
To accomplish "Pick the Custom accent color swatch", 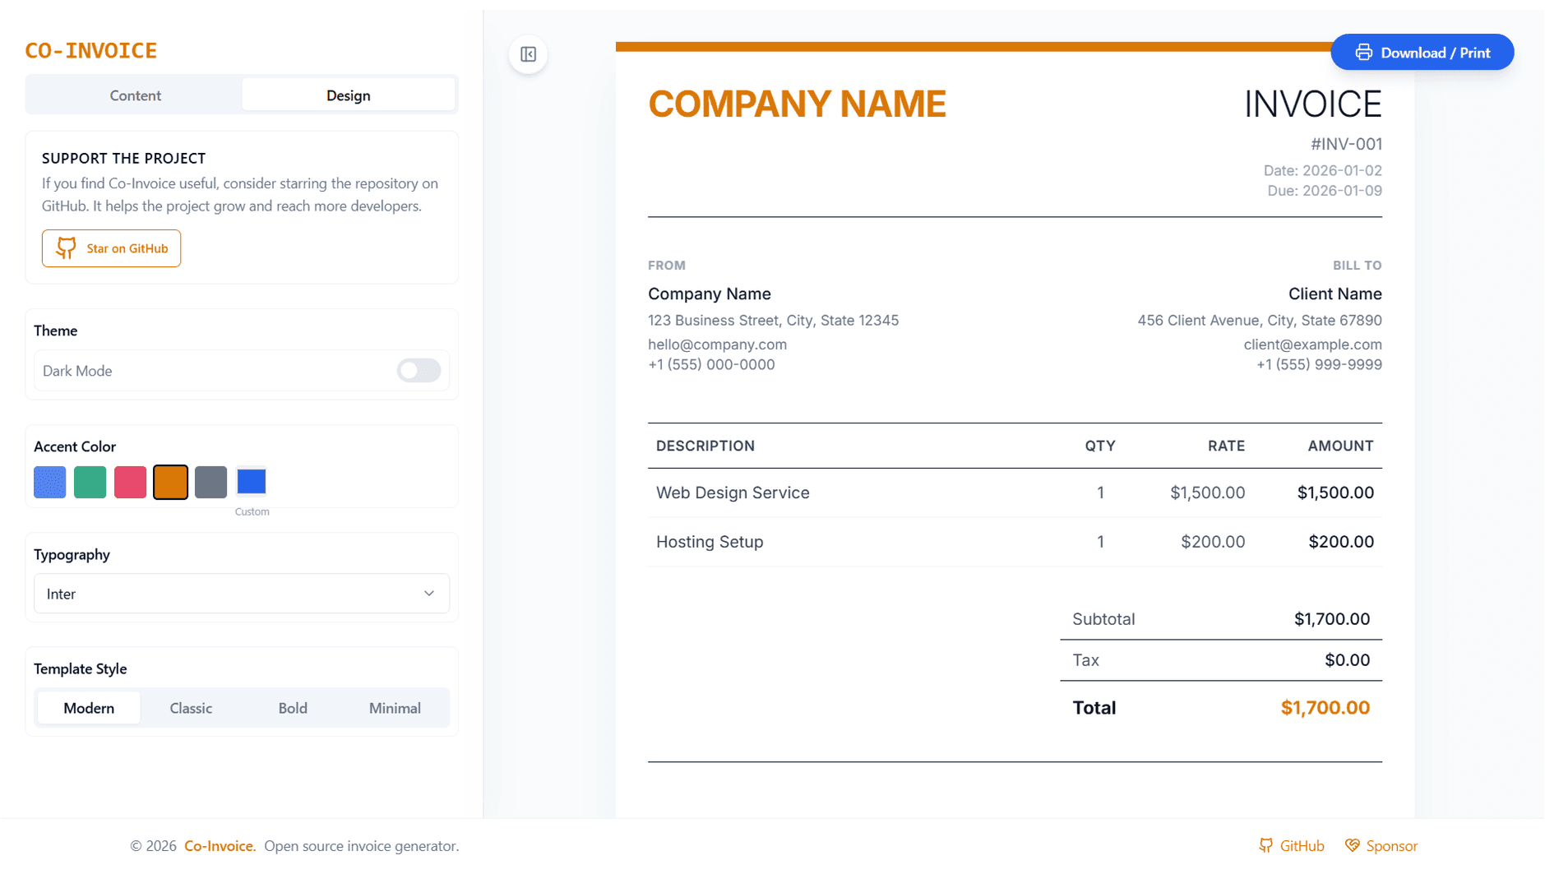I will coord(252,481).
